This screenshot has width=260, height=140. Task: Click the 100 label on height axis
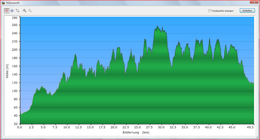(x=14, y=91)
